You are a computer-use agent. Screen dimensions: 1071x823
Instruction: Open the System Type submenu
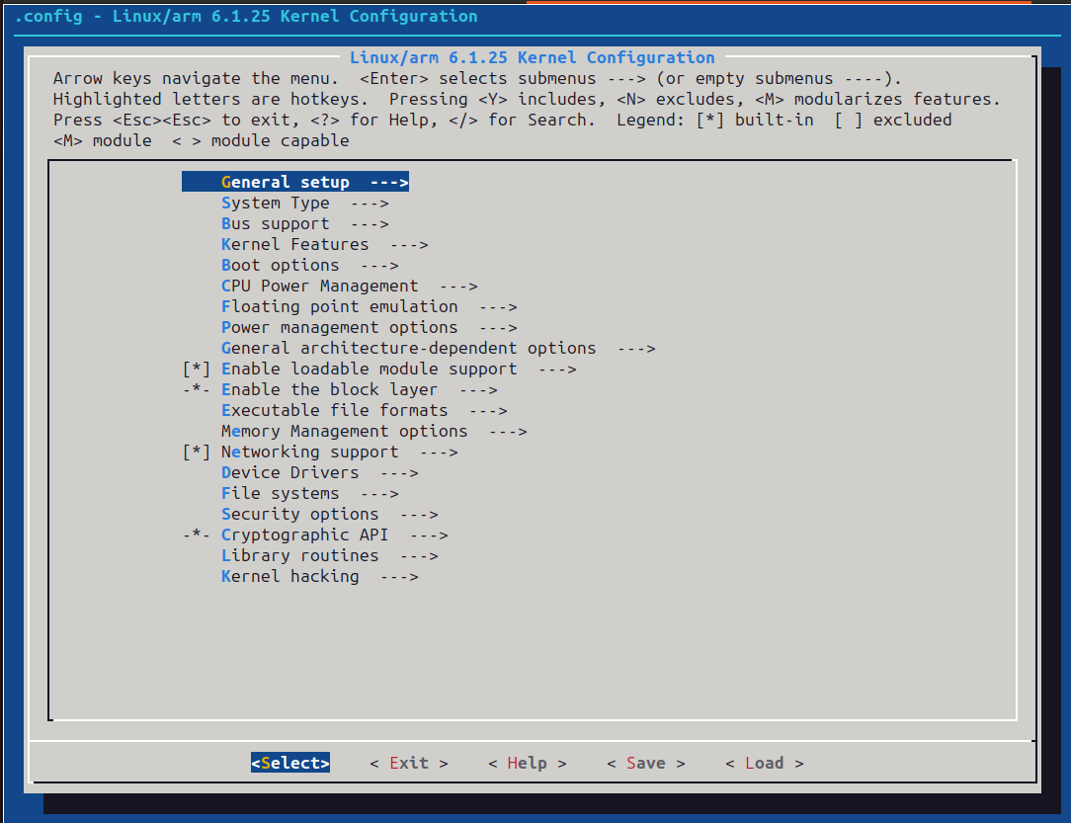tap(304, 203)
